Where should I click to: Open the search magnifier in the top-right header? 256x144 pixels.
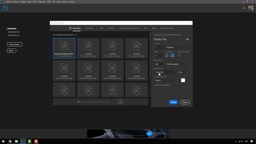pos(244,8)
